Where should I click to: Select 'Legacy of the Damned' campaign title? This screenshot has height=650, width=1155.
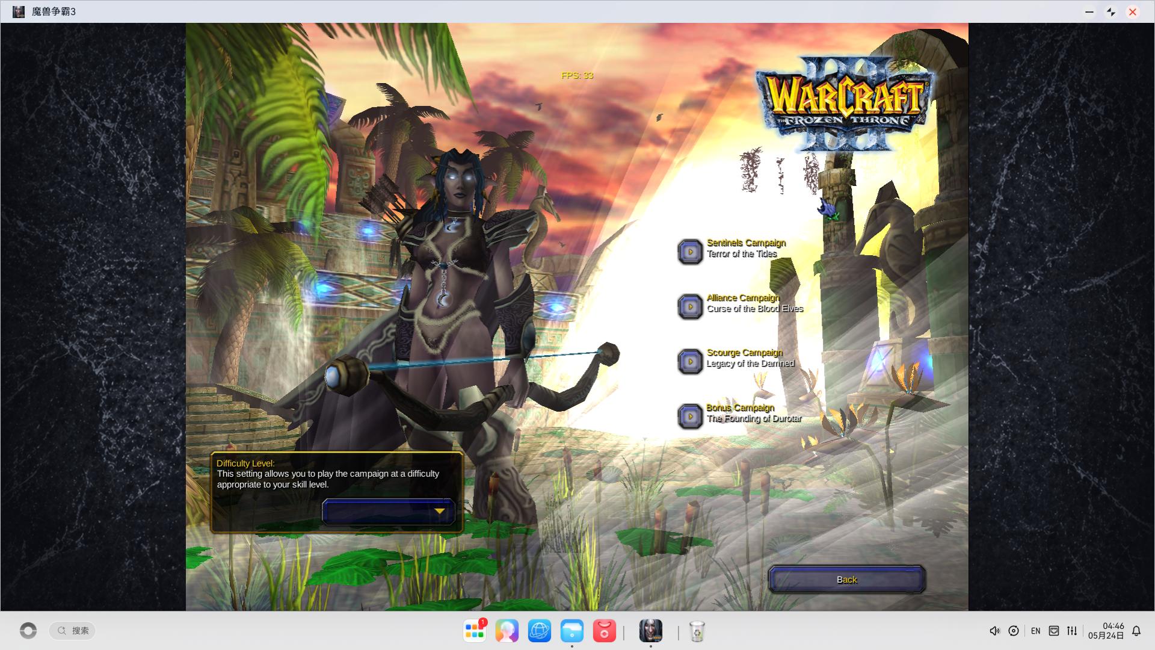(750, 364)
